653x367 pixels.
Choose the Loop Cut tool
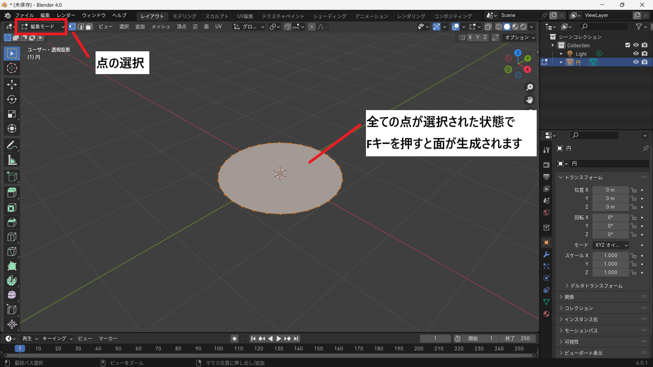click(12, 237)
